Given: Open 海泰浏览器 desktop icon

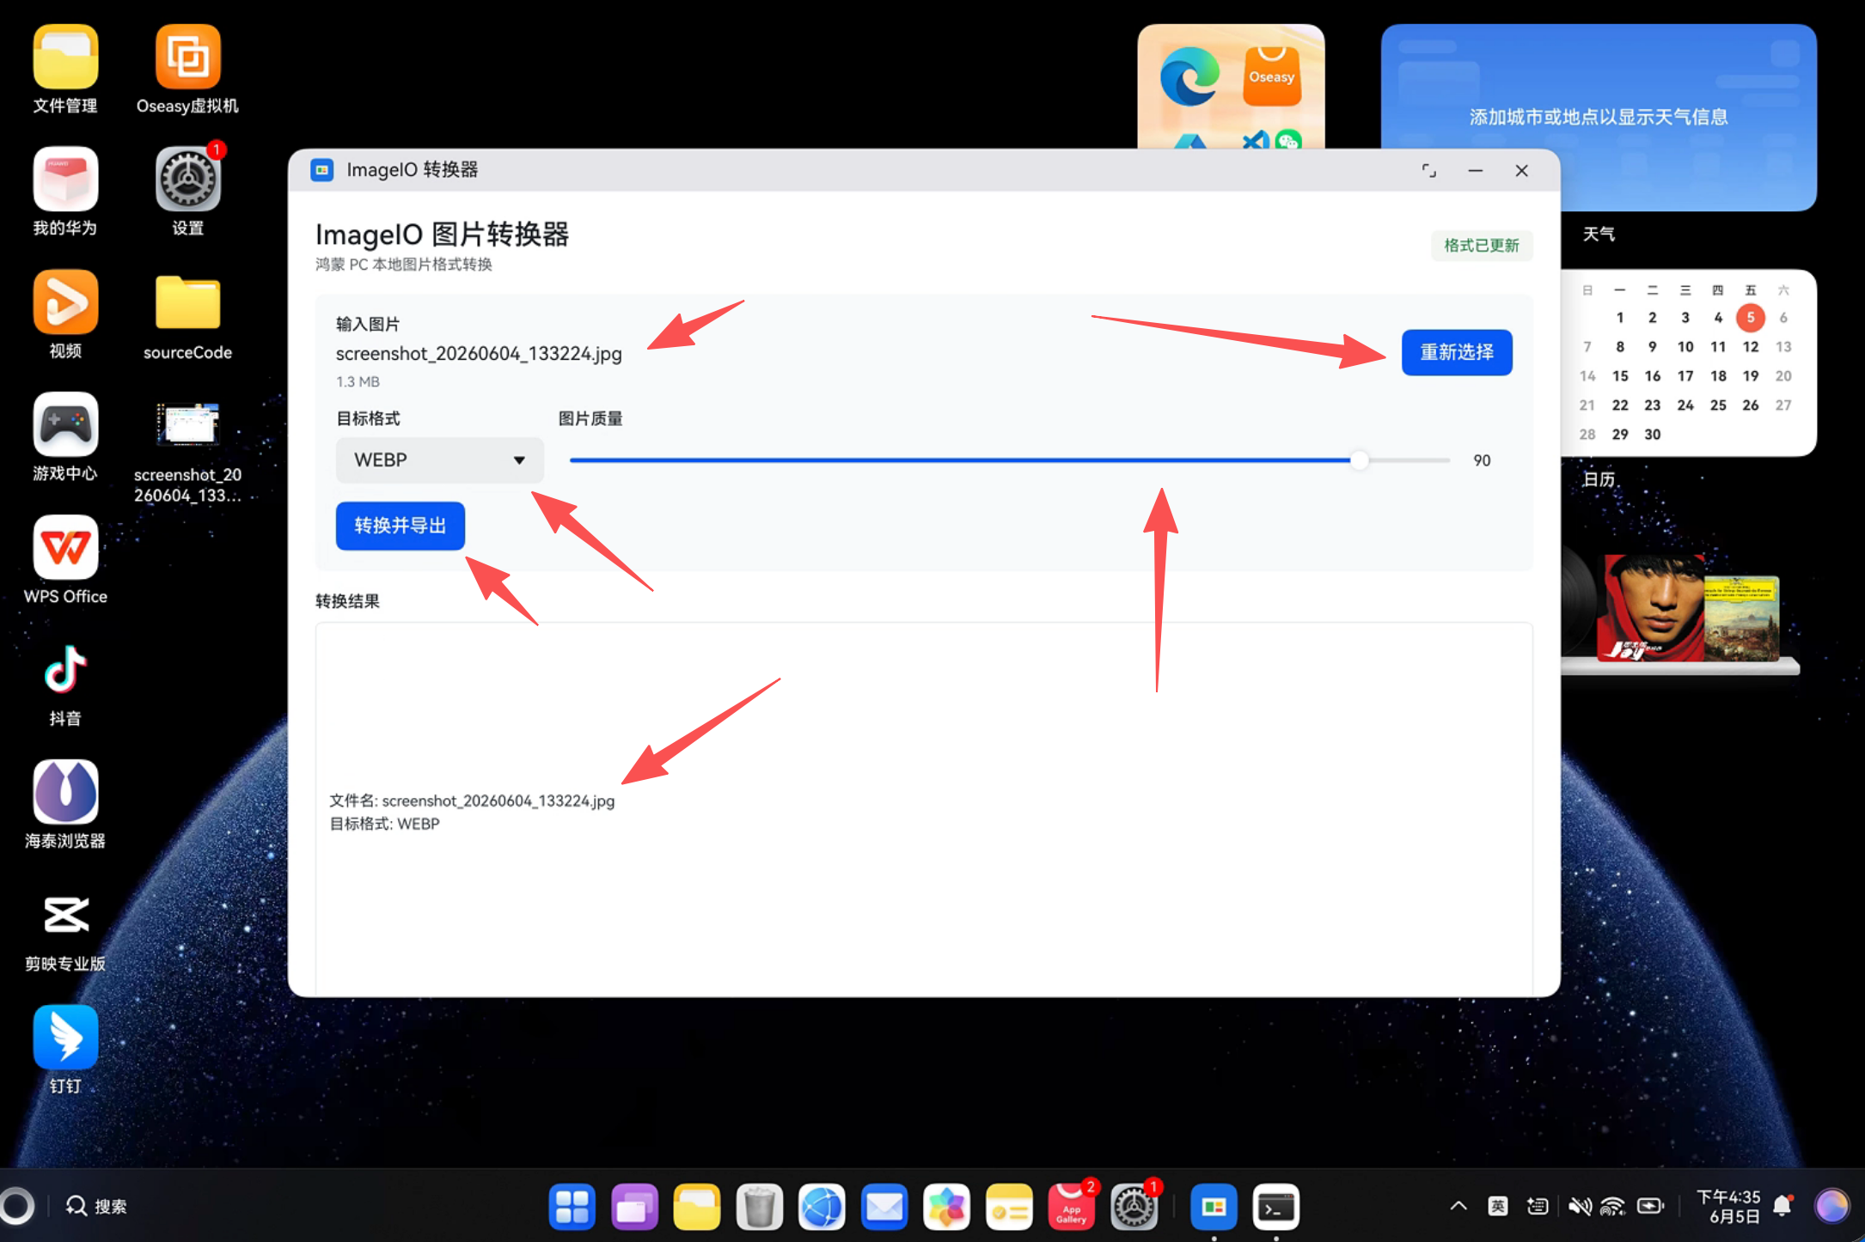Looking at the screenshot, I should coord(65,806).
